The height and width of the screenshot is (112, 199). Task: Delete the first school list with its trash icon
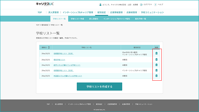(x=156, y=53)
